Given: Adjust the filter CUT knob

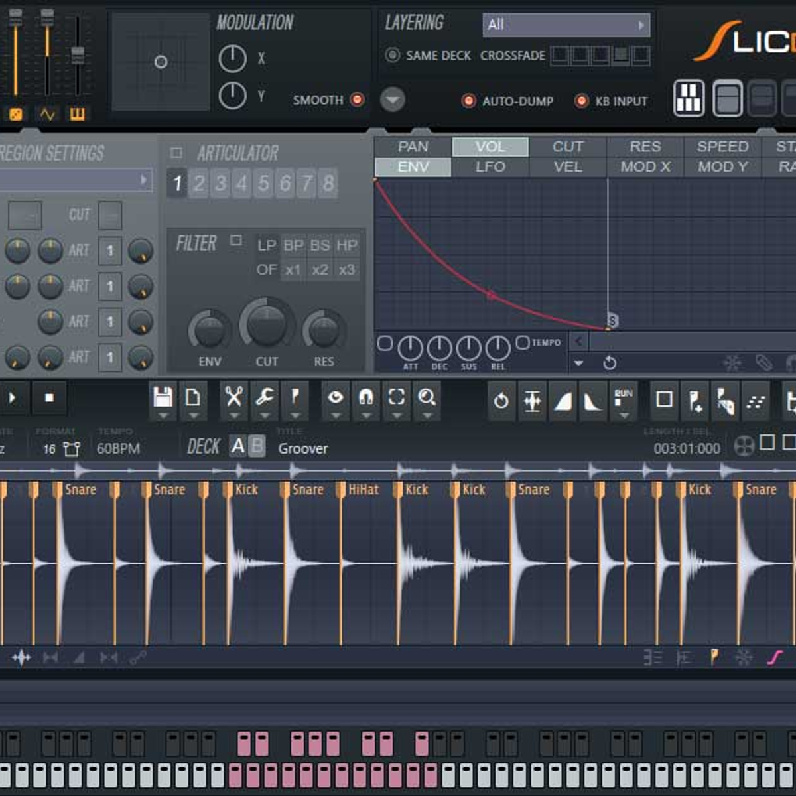Looking at the screenshot, I should (x=267, y=324).
